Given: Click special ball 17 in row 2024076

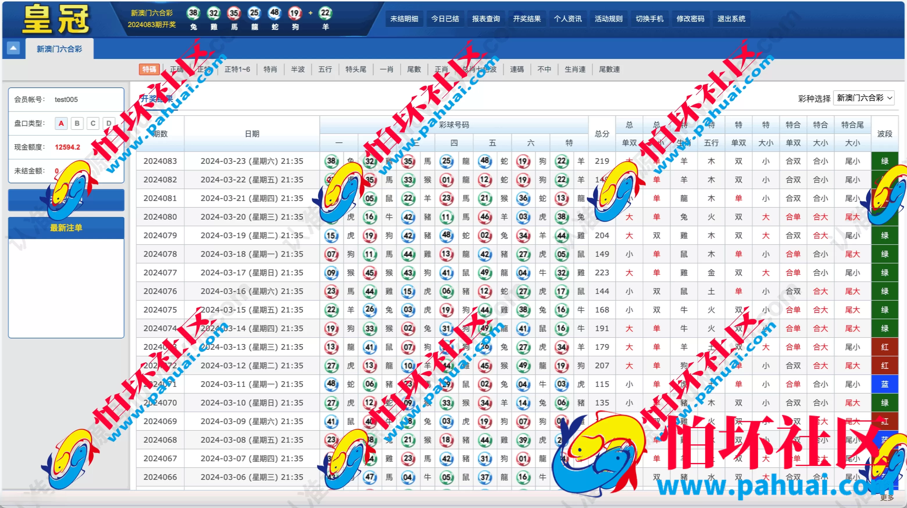Looking at the screenshot, I should (x=561, y=291).
